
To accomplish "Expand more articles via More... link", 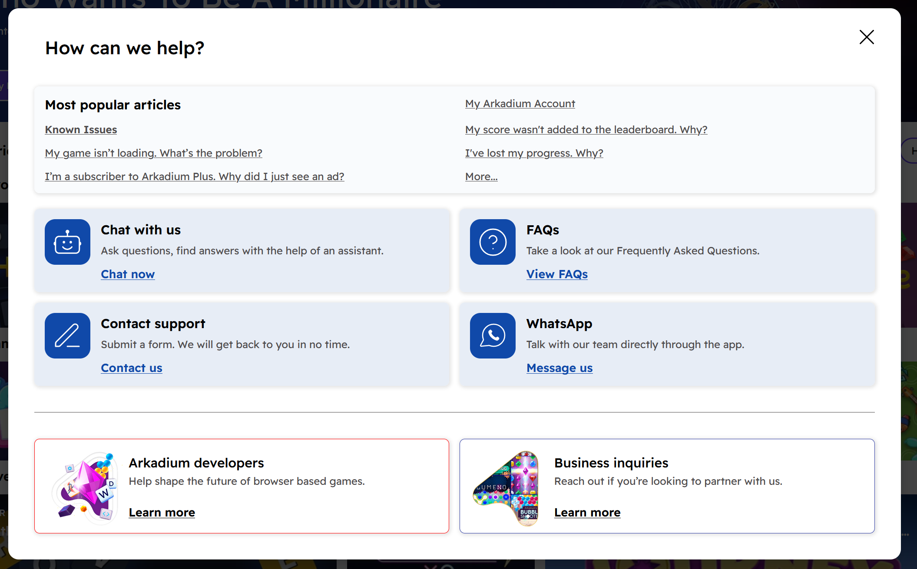I will click(481, 177).
